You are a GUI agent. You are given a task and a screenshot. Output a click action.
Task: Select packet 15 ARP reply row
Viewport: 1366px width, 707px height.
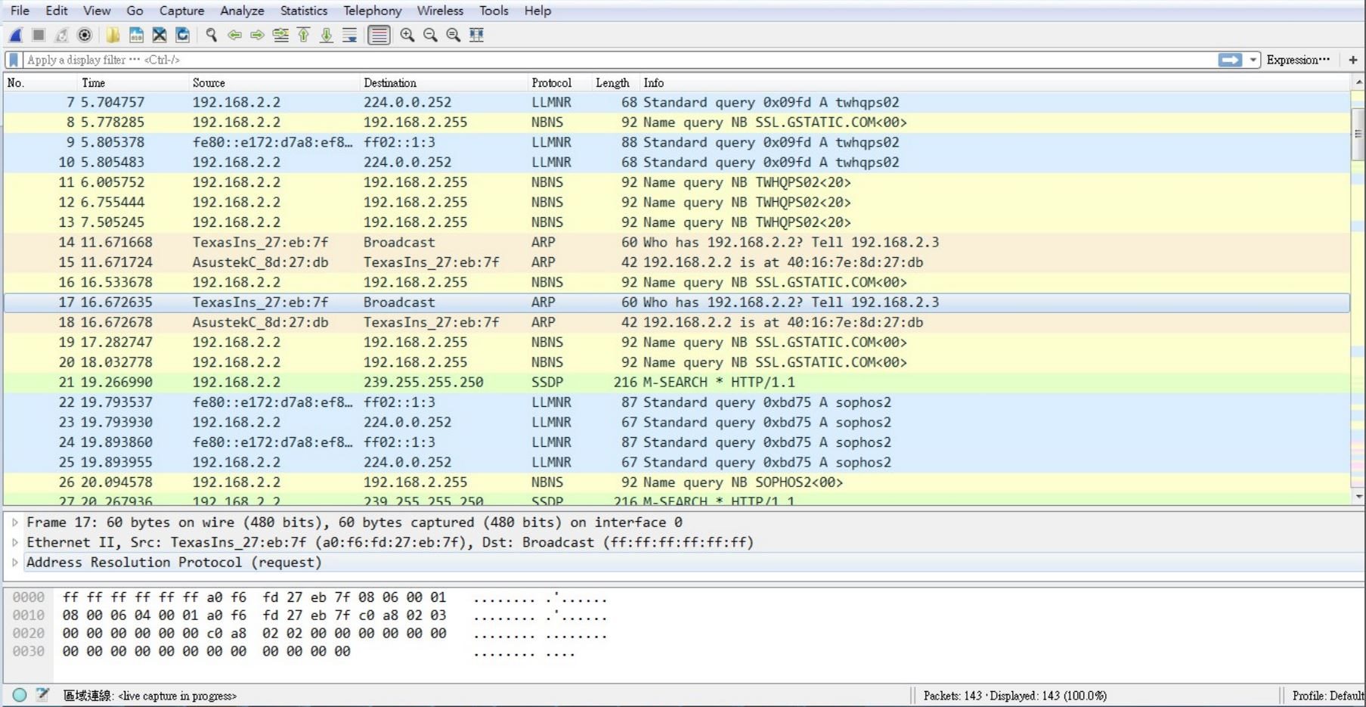(677, 262)
